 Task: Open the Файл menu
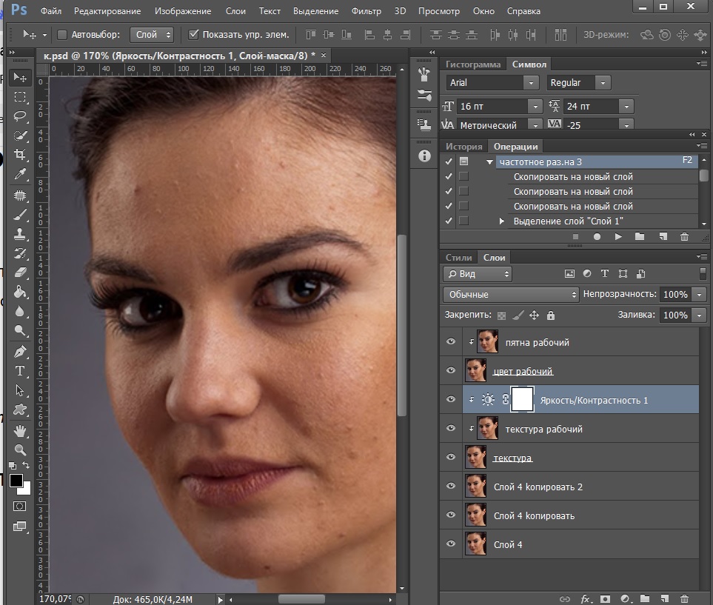tap(51, 11)
